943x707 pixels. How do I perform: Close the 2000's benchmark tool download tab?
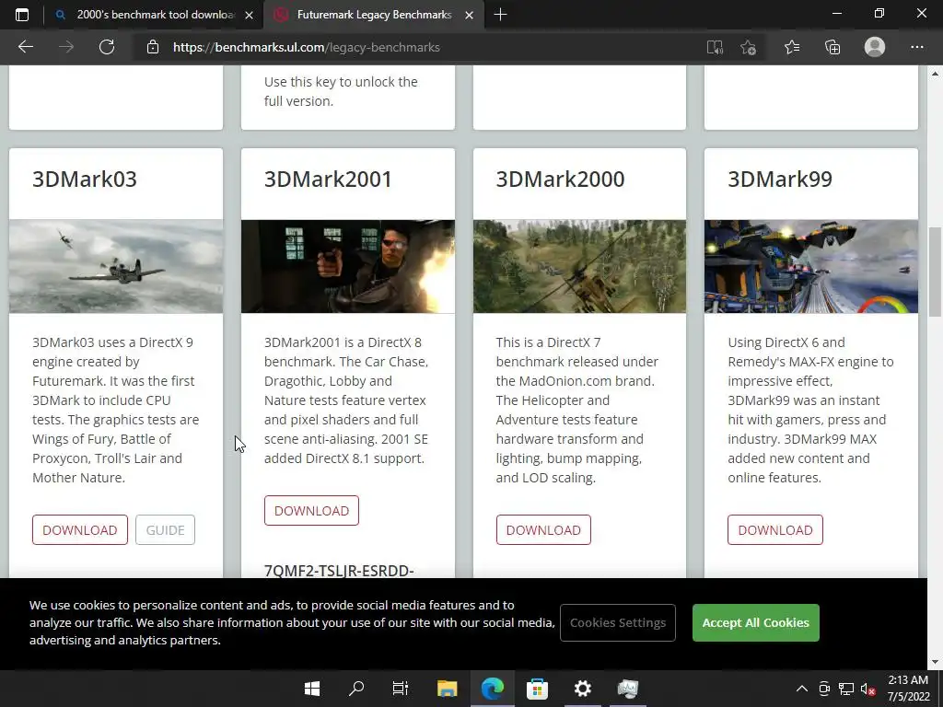click(249, 15)
